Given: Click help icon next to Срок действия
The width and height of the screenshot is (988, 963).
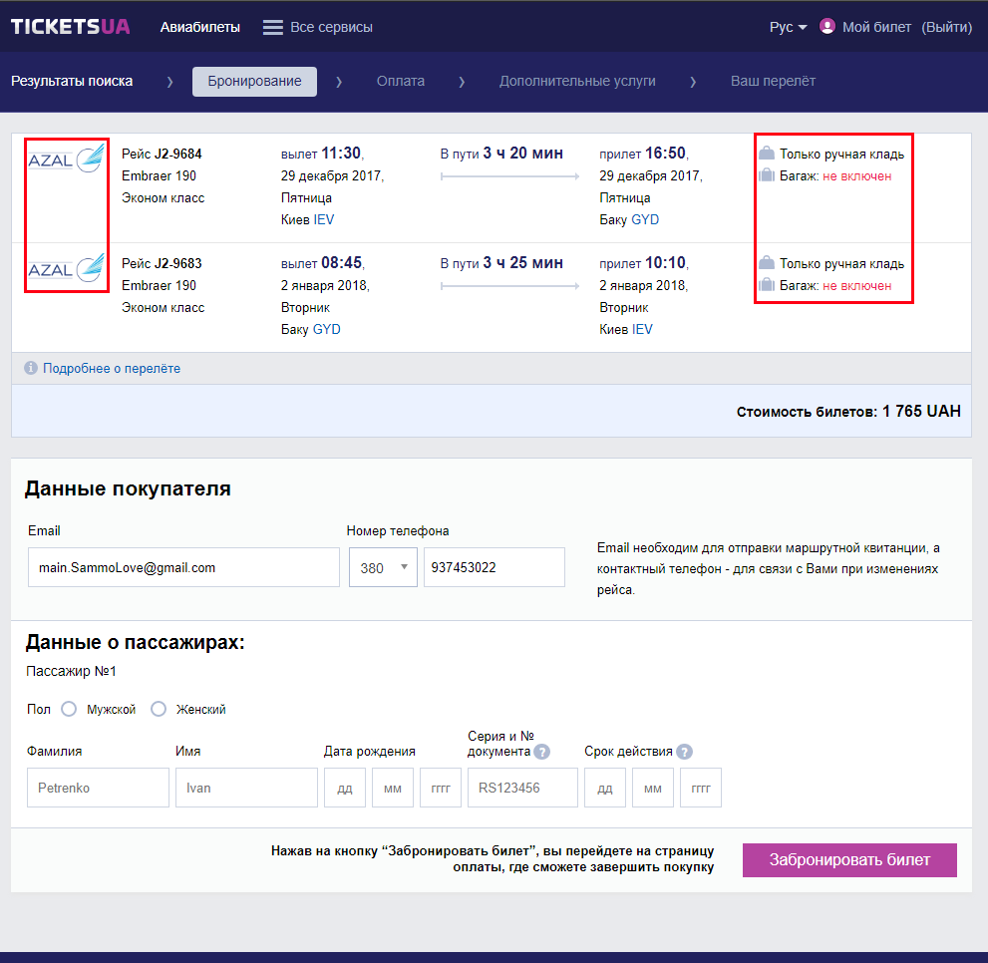Looking at the screenshot, I should click(684, 752).
